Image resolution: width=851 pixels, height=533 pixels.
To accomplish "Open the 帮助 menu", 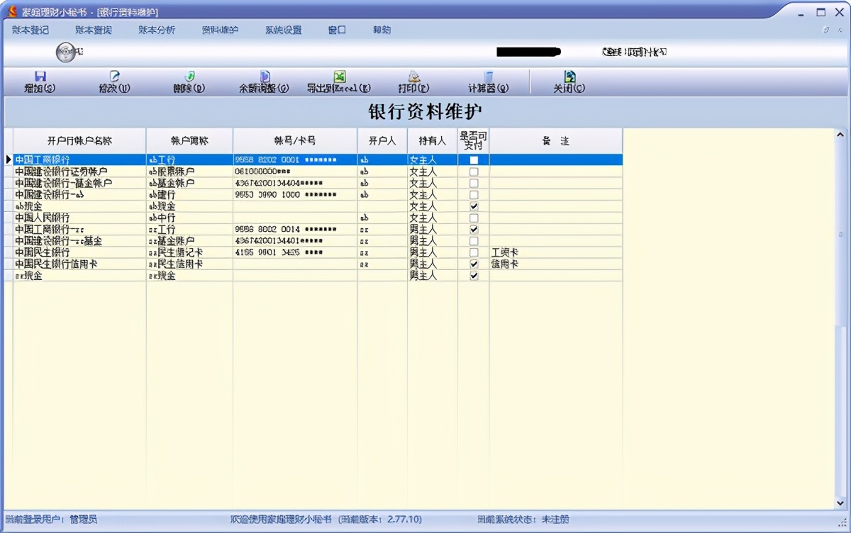I will (380, 29).
